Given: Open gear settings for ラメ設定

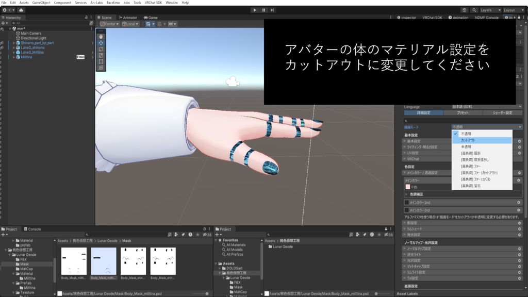Looking at the screenshot, I should tap(519, 278).
